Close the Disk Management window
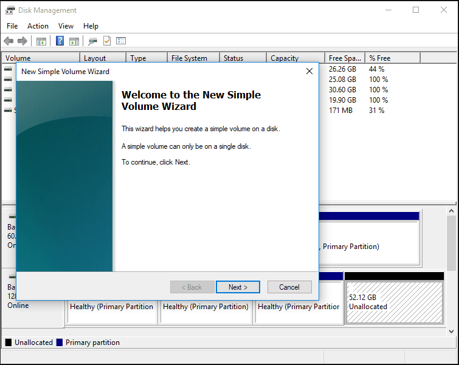The width and height of the screenshot is (459, 365). pyautogui.click(x=443, y=10)
